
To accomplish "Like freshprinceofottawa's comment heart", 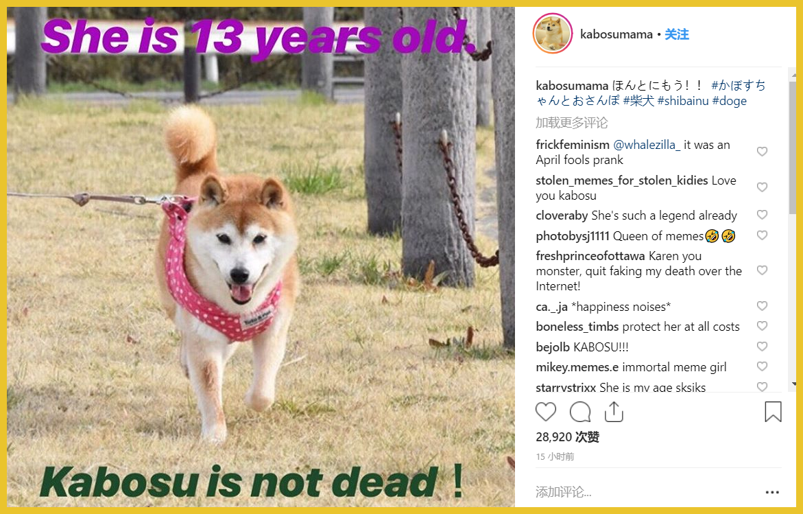I will click(x=762, y=270).
